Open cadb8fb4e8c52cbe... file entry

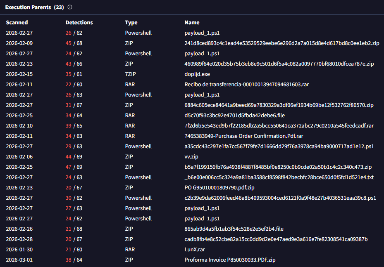point(276,239)
